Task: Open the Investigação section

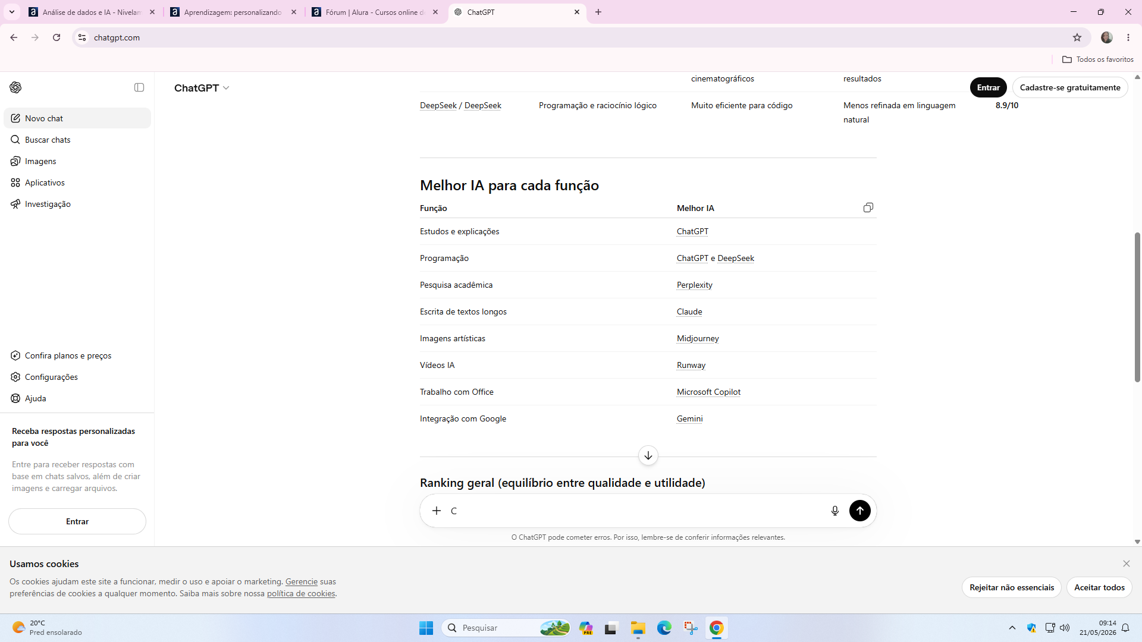Action: pos(77,204)
